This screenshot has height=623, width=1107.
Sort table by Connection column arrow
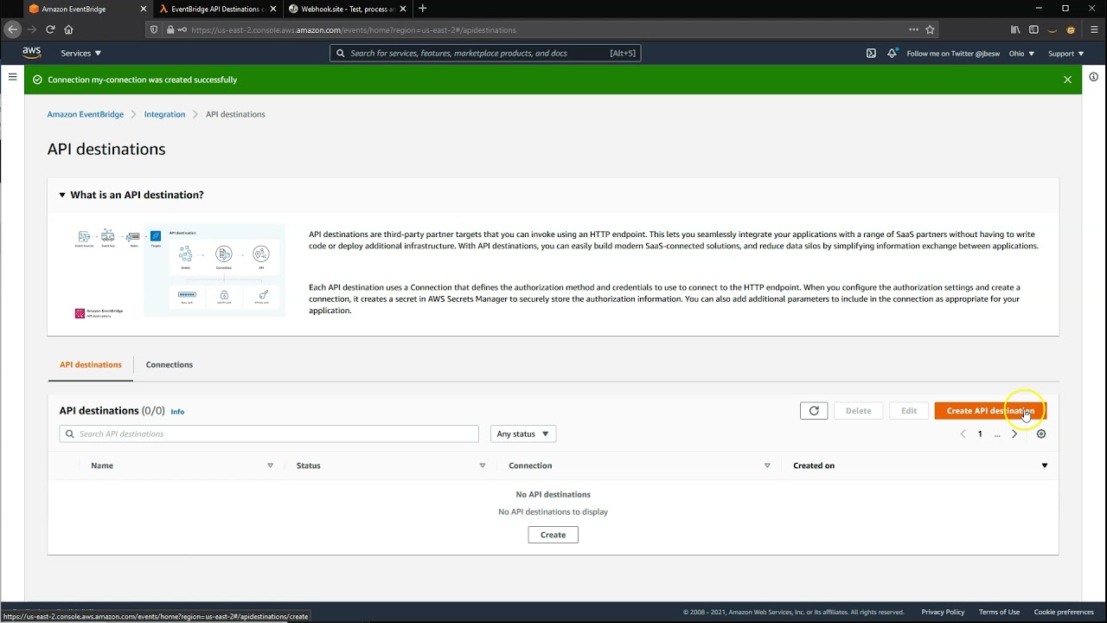766,466
